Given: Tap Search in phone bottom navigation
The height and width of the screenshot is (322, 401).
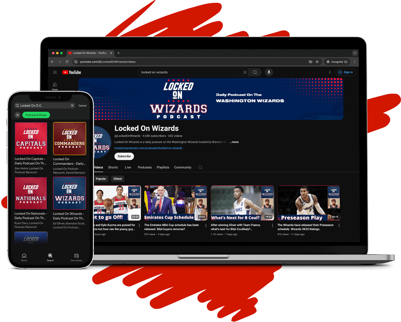Looking at the screenshot, I should click(50, 257).
